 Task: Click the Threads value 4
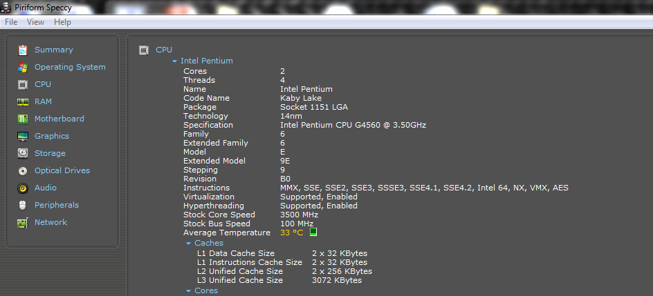click(283, 80)
